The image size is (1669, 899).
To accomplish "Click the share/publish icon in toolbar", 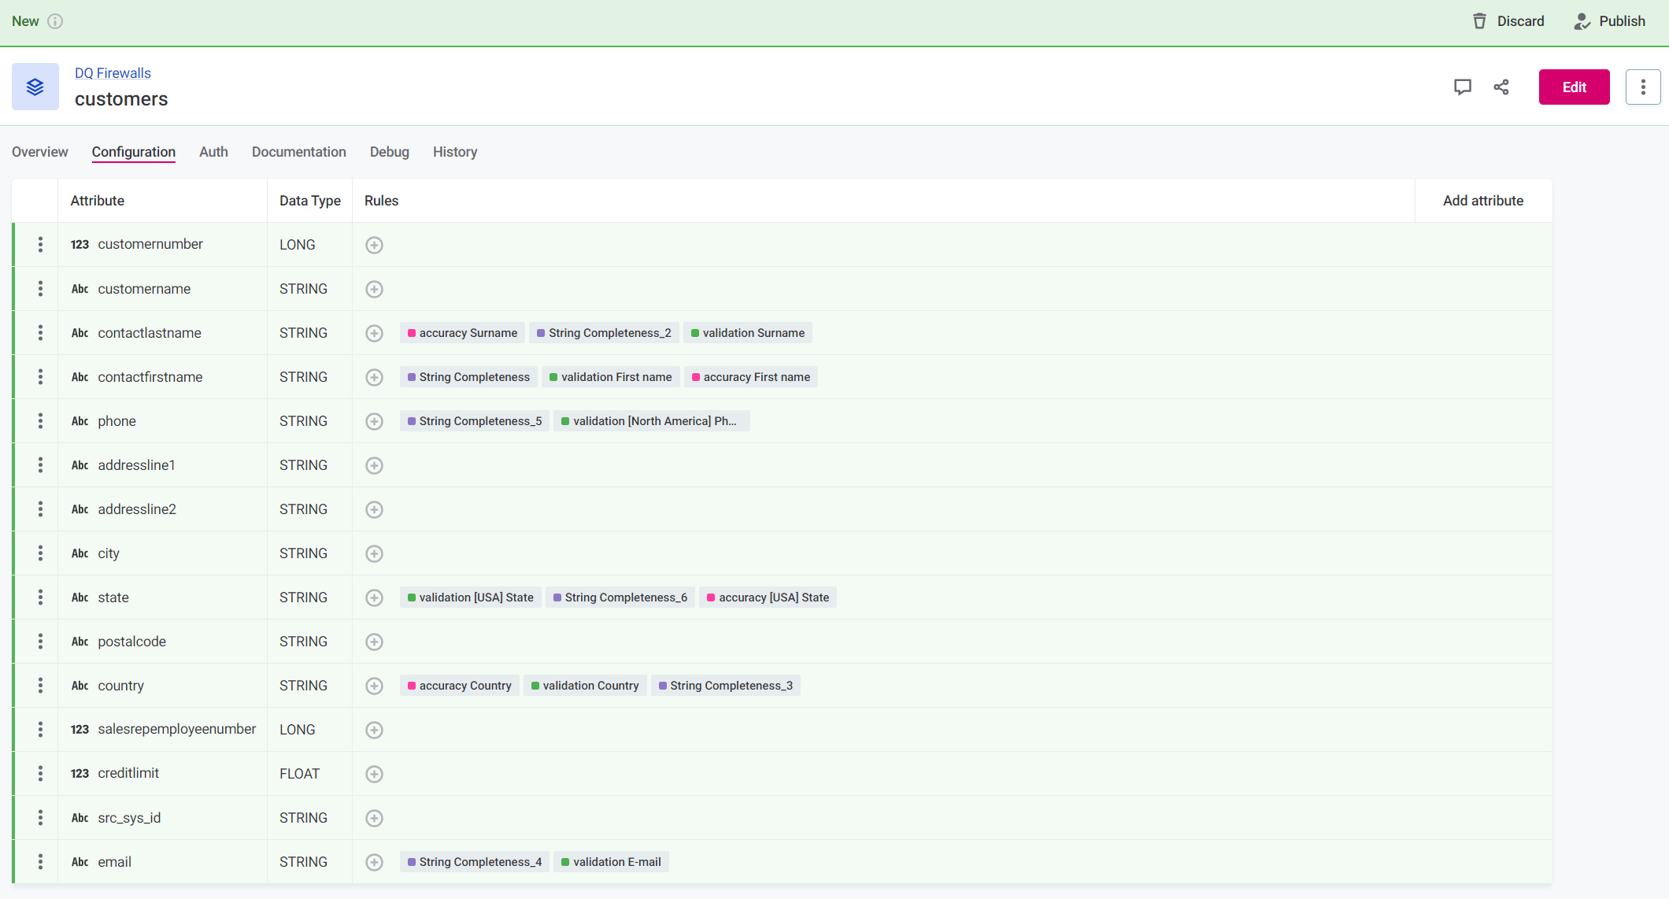I will [x=1501, y=87].
